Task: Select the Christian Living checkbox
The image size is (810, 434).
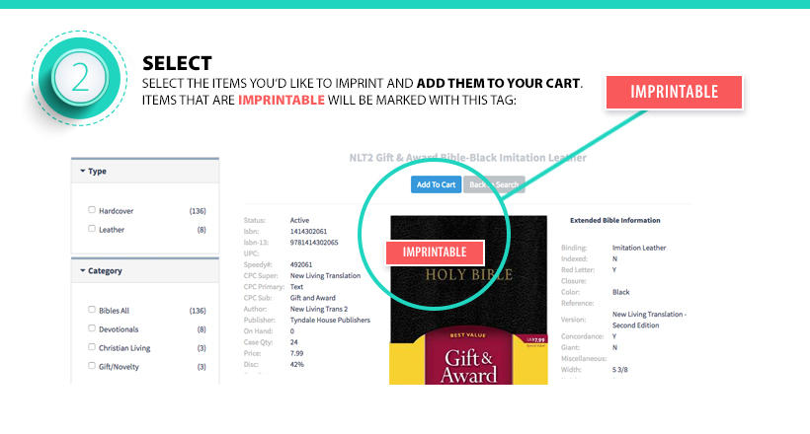Action: pos(92,347)
